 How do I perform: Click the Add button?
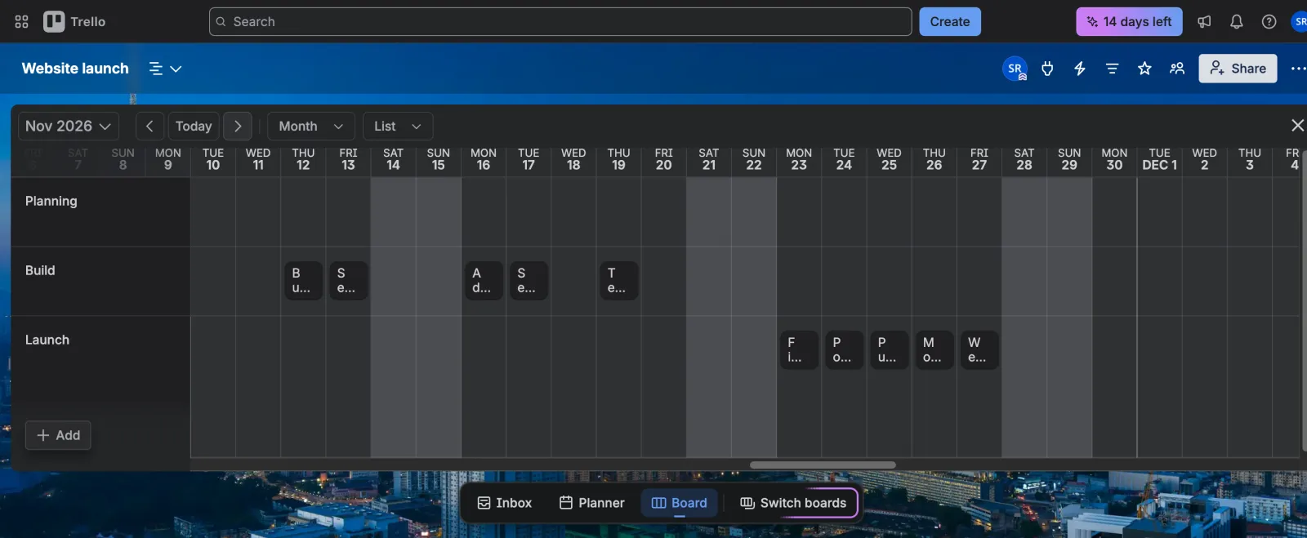58,435
